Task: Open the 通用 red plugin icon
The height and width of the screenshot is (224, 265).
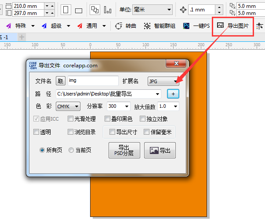Action: pos(80,26)
